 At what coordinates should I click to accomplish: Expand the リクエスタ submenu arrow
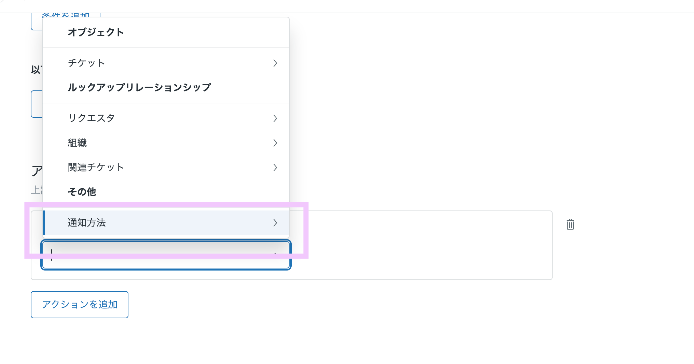pos(275,118)
